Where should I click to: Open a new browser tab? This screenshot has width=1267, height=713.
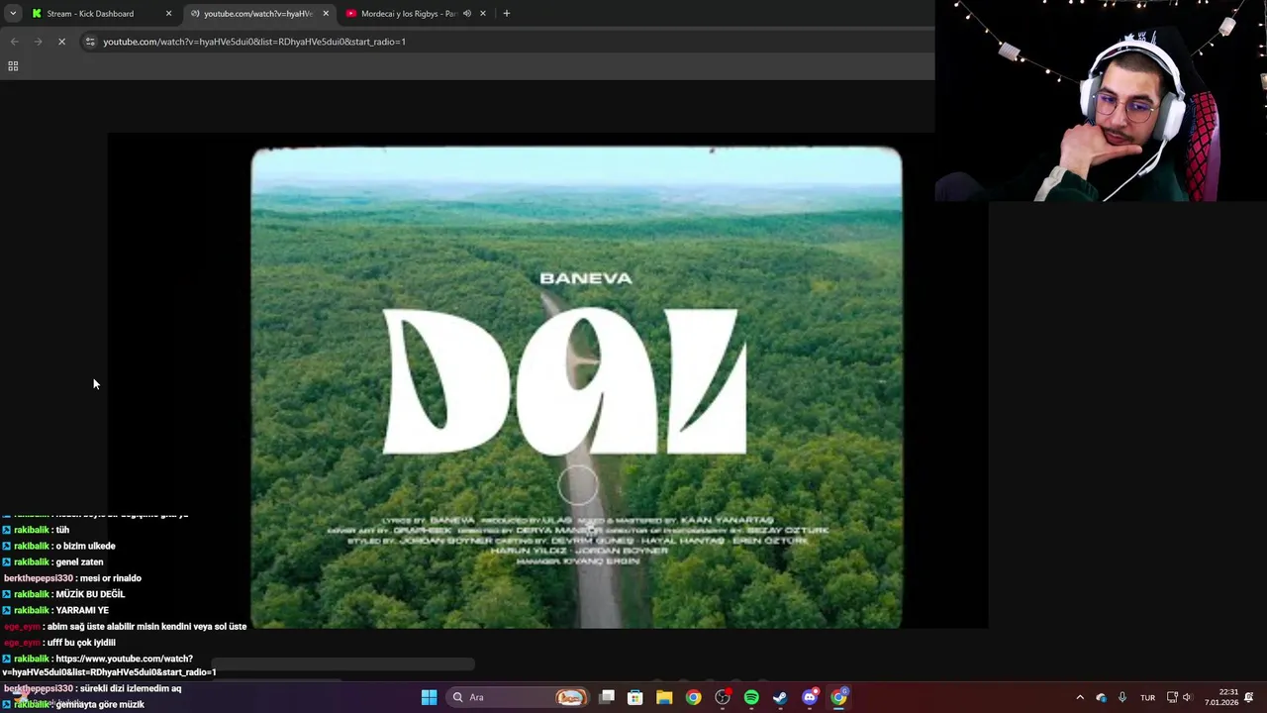coord(507,14)
